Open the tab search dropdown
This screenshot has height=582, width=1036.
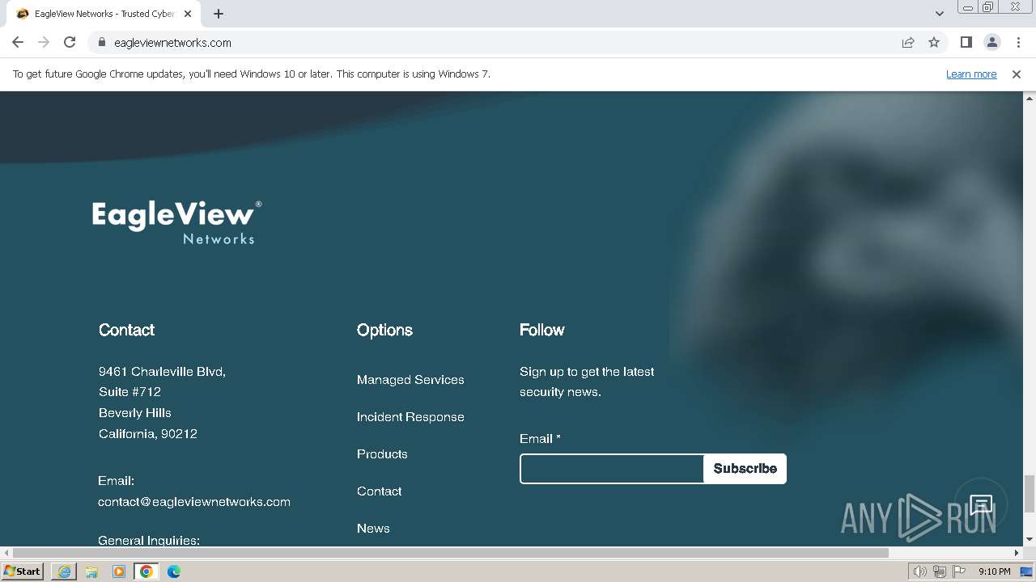(x=939, y=14)
